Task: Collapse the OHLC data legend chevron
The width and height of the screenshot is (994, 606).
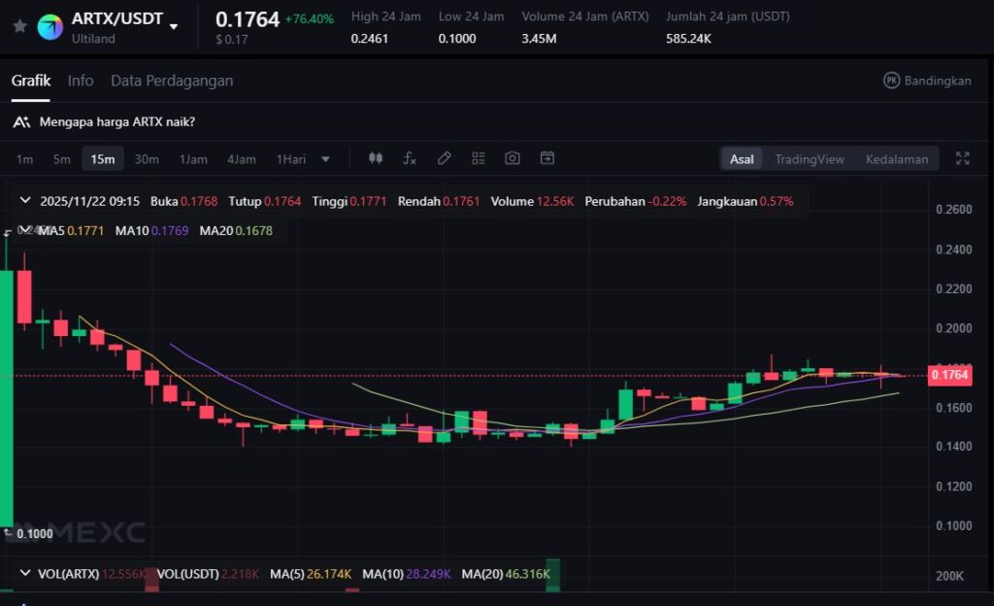Action: pyautogui.click(x=24, y=201)
